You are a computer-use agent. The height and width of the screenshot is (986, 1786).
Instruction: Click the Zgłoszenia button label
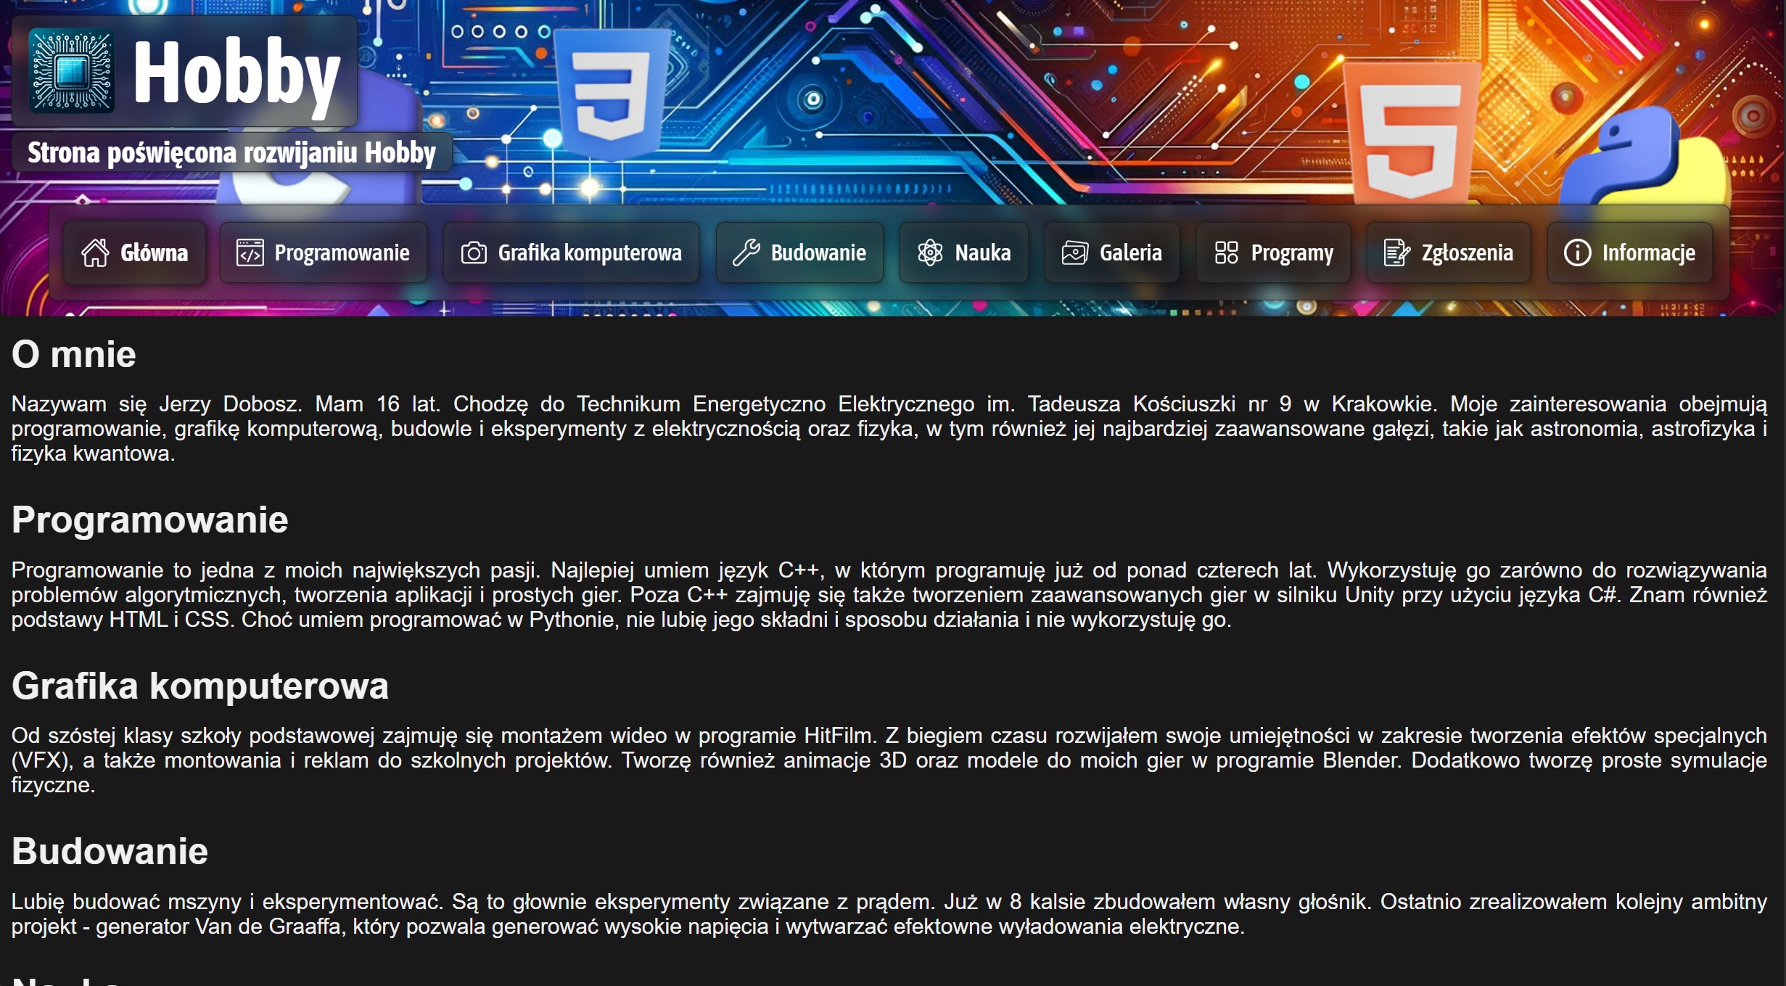1467,253
